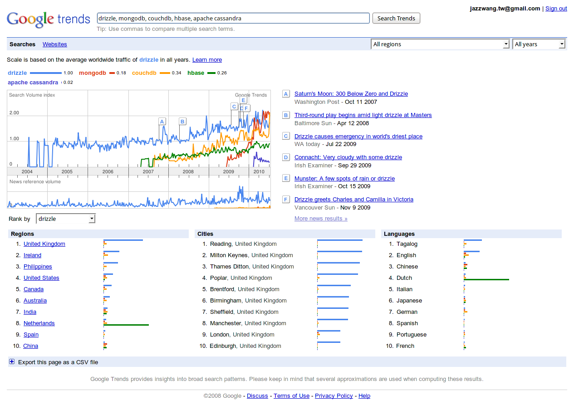
Task: Open India region link
Action: click(30, 312)
